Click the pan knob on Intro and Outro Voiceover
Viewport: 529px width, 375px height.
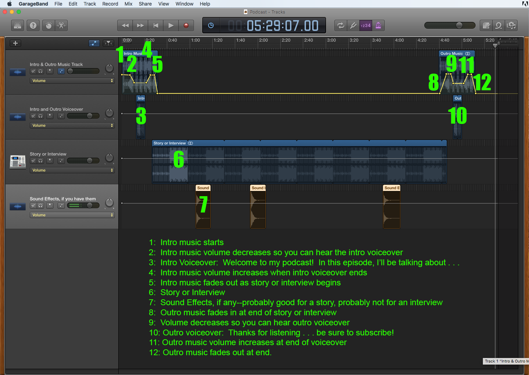click(109, 113)
